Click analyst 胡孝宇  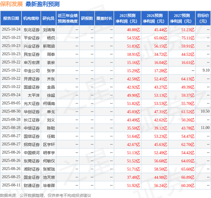49,153
